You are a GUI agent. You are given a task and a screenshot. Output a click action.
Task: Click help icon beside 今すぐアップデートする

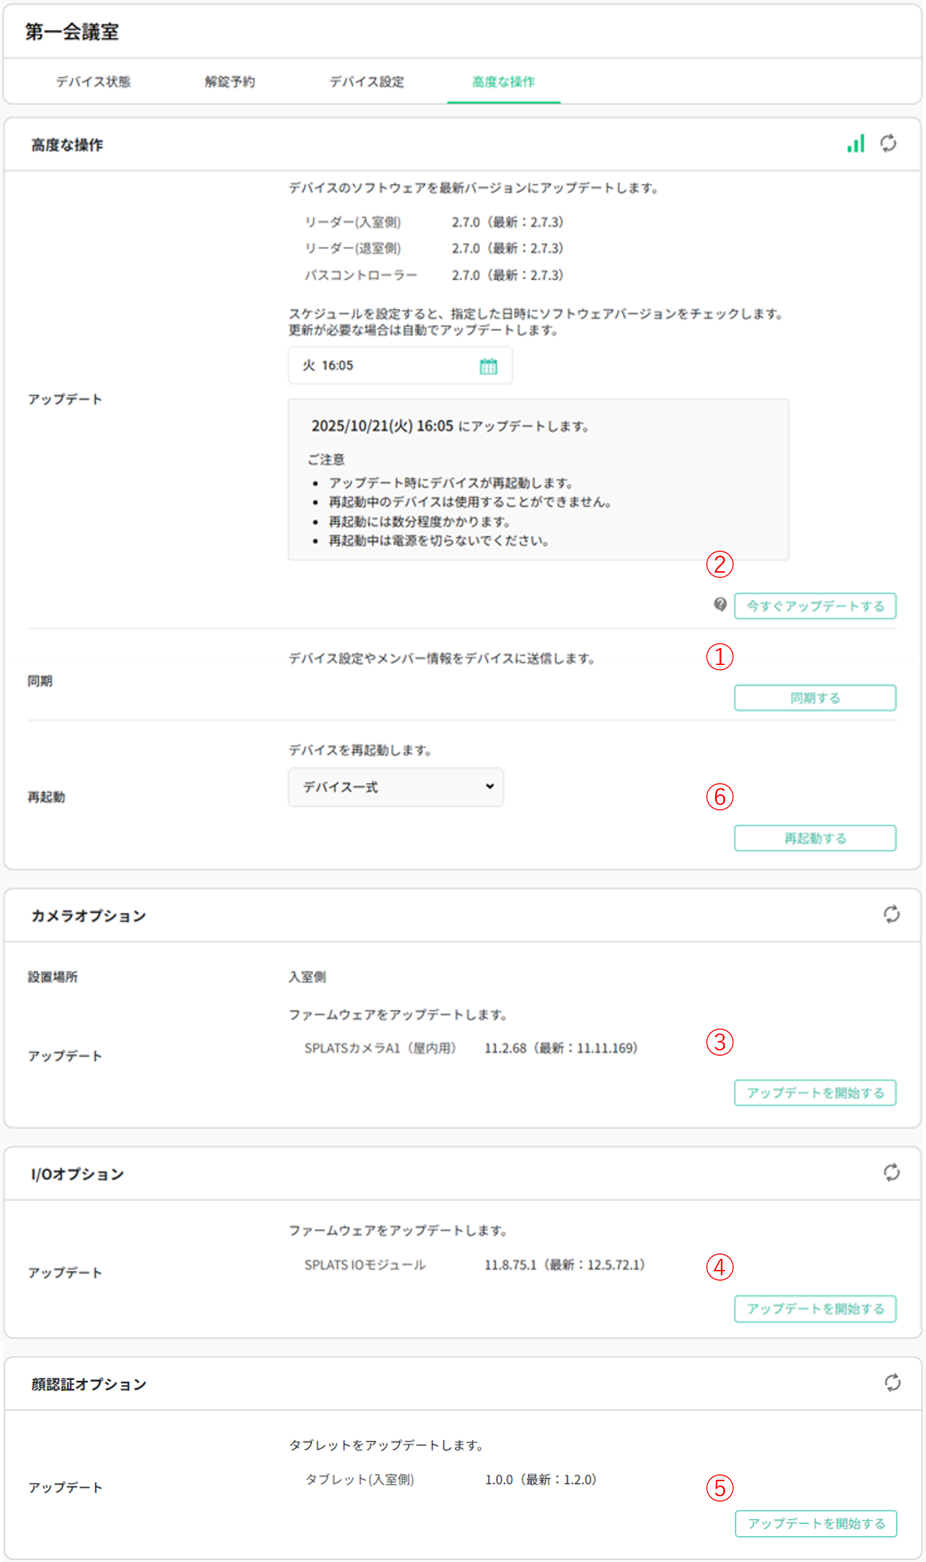click(x=720, y=604)
